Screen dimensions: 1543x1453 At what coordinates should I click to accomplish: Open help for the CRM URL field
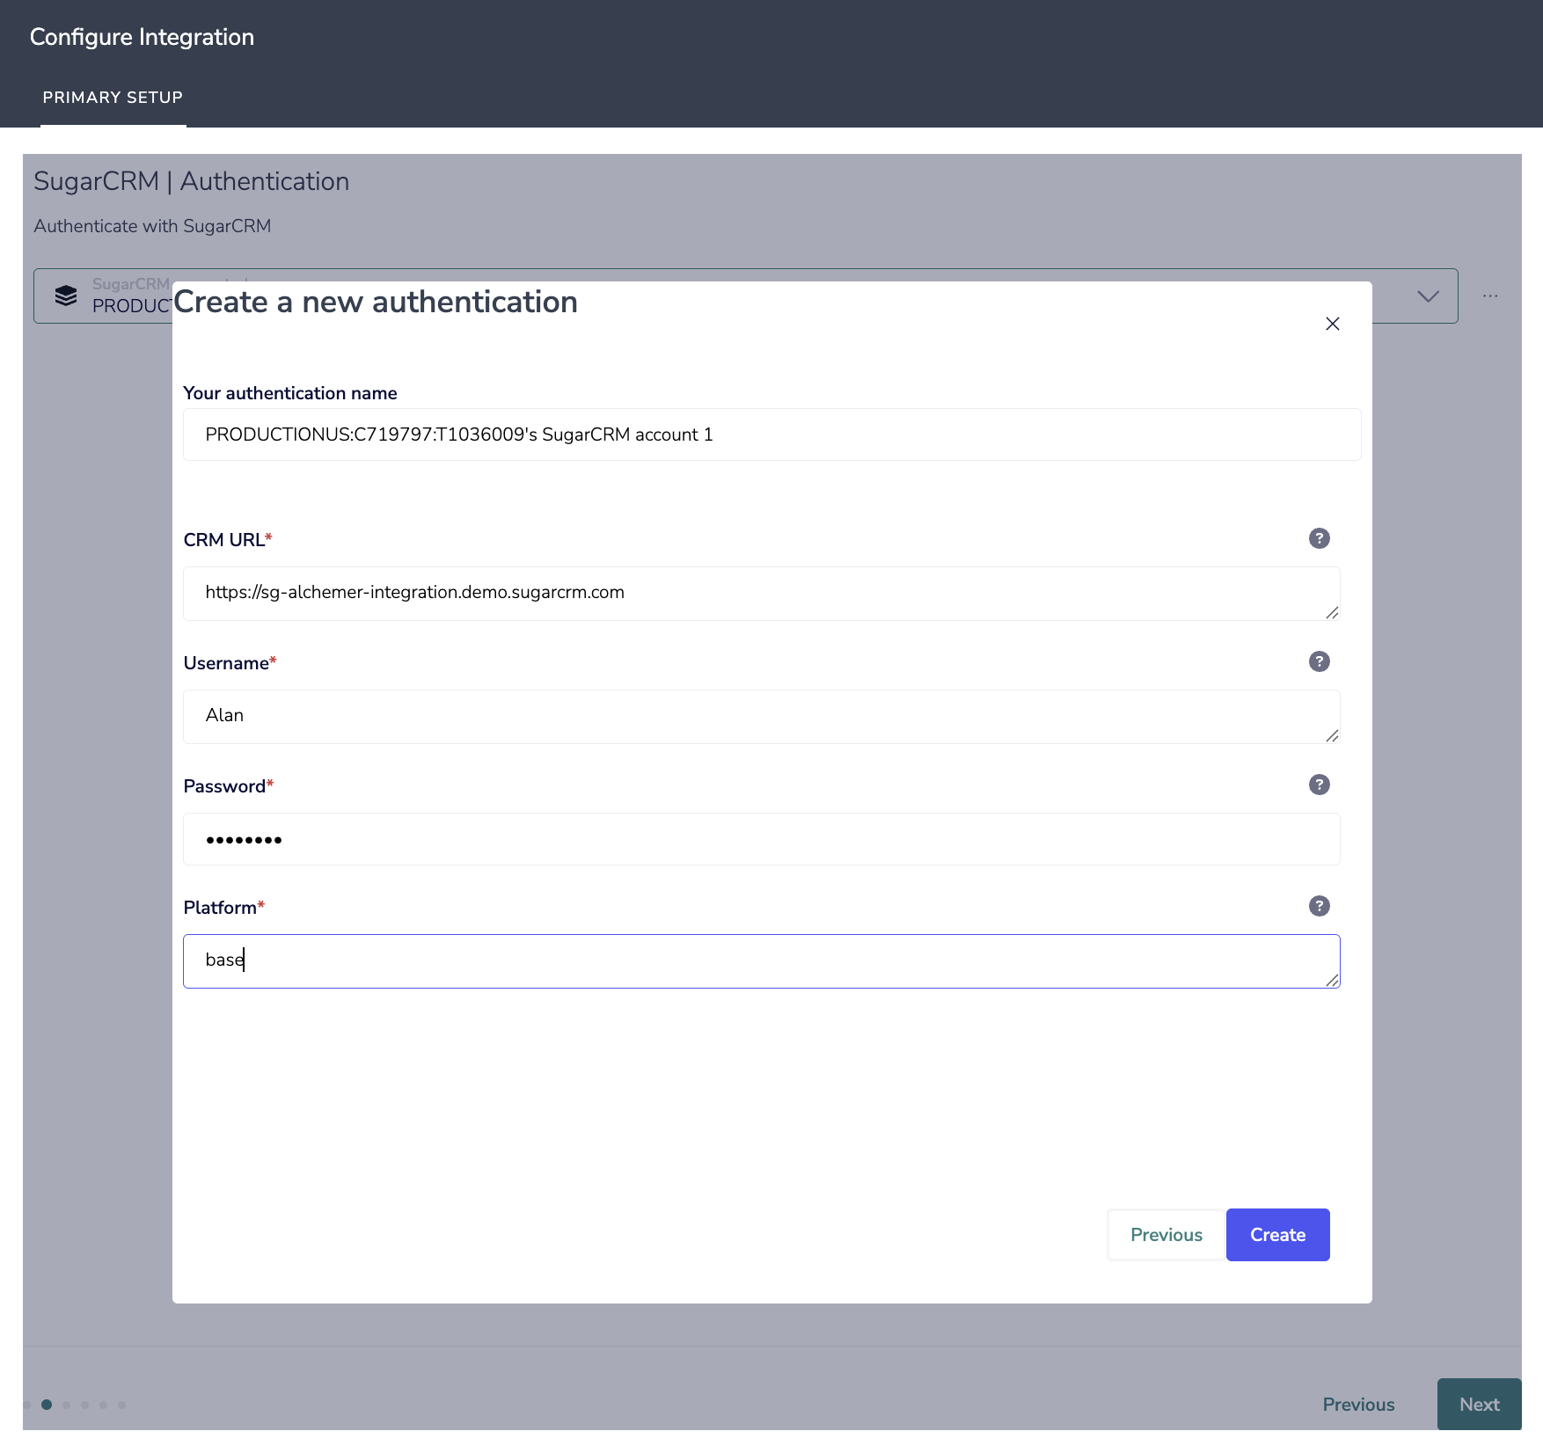tap(1319, 538)
